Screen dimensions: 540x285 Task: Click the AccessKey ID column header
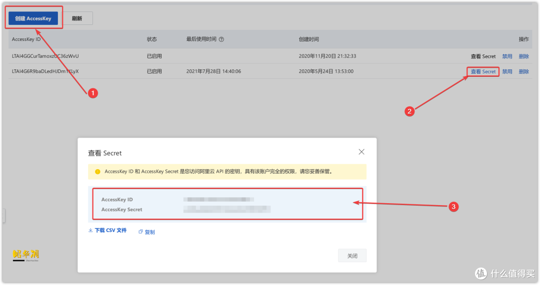pyautogui.click(x=26, y=39)
